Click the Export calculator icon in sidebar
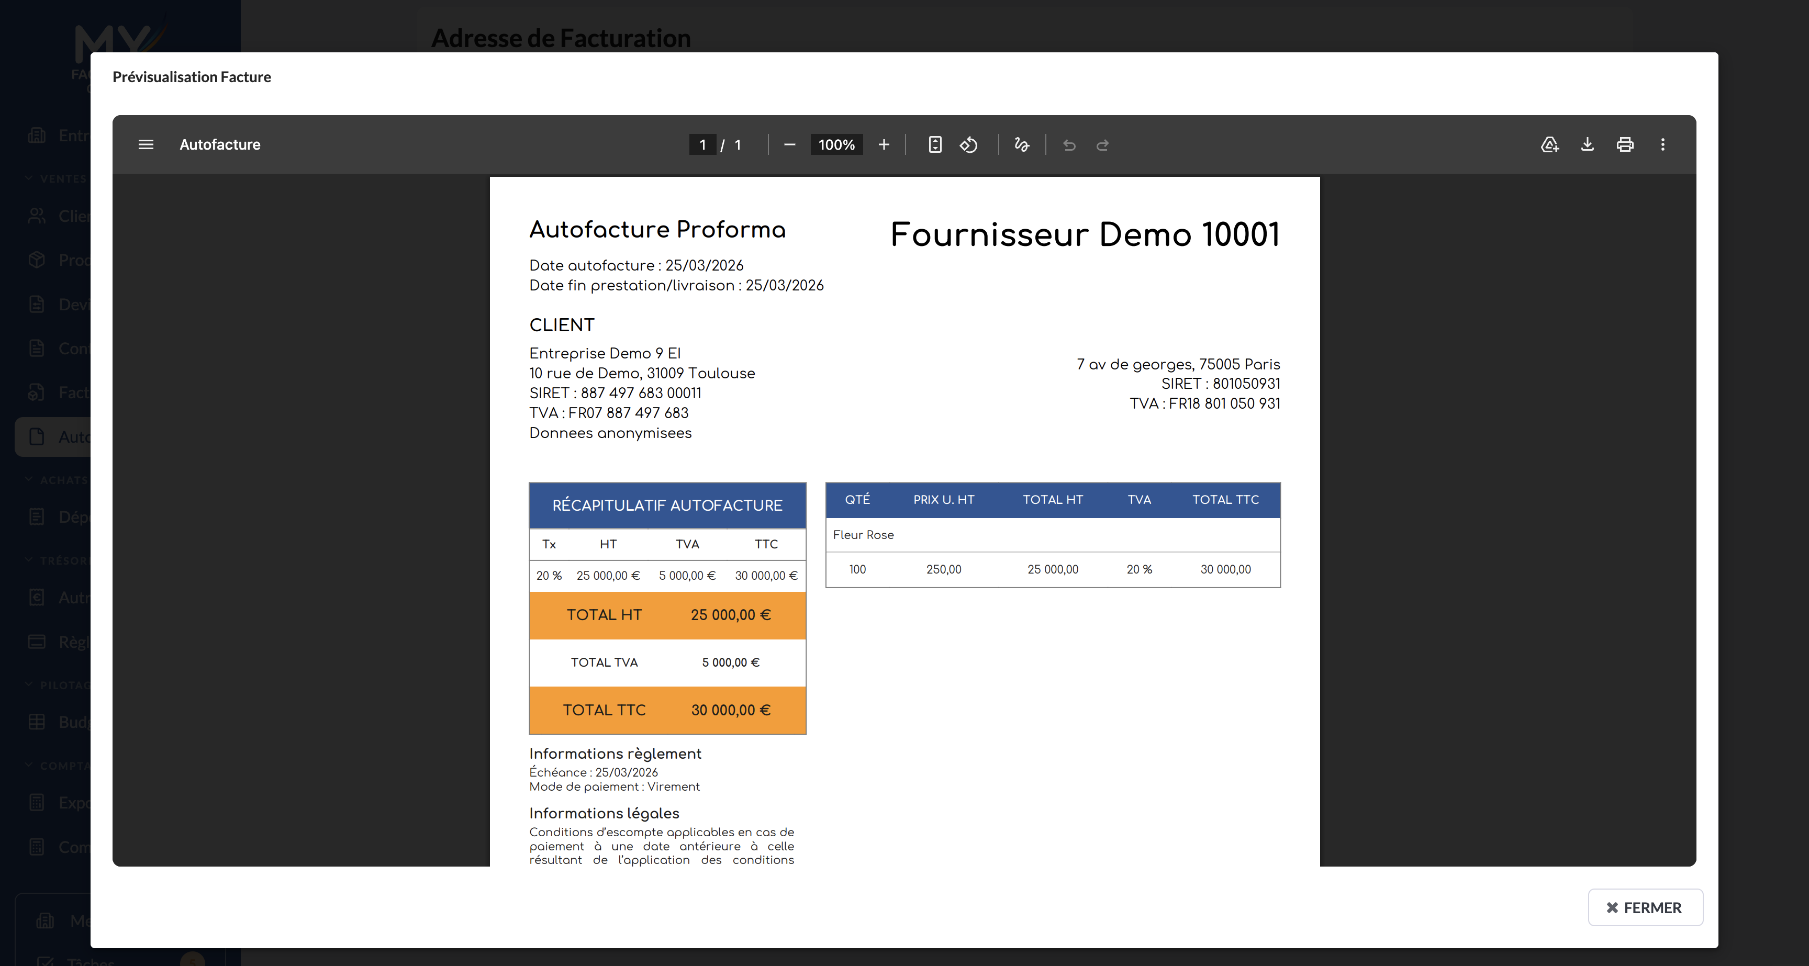Viewport: 1809px width, 966px height. click(x=37, y=802)
